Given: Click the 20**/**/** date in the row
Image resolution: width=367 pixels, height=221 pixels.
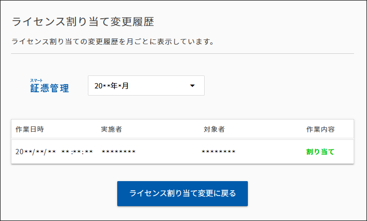Looking at the screenshot, I should (36, 152).
